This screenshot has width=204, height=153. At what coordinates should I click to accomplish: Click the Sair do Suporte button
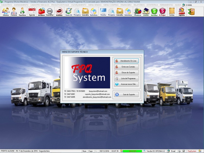pyautogui.click(x=126, y=94)
